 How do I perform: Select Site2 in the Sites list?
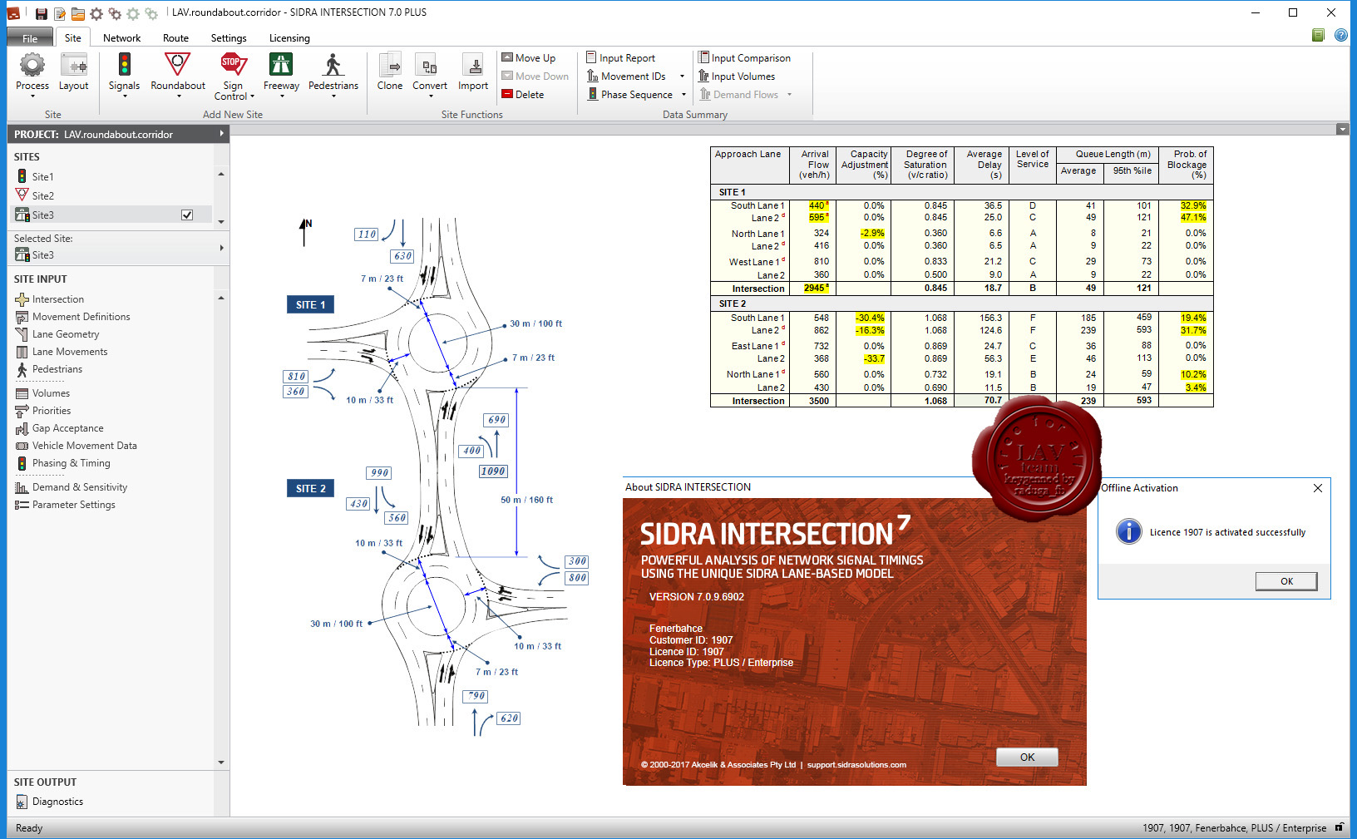42,196
